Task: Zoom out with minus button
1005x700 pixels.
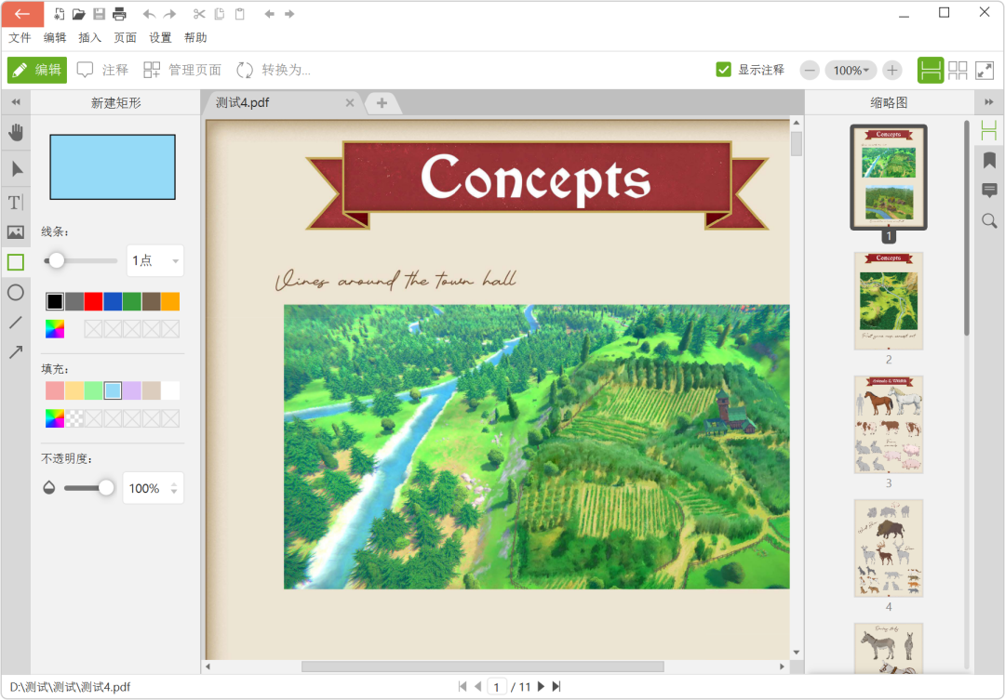Action: click(811, 71)
